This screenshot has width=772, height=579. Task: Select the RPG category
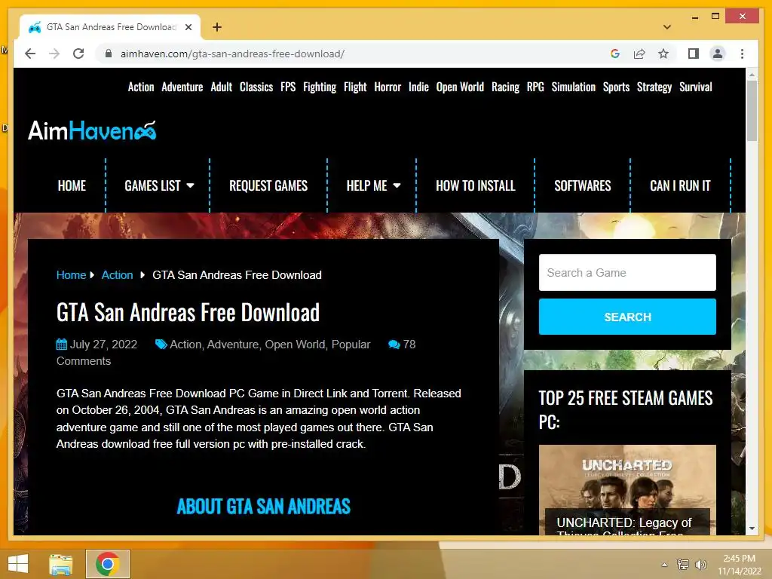pos(535,87)
